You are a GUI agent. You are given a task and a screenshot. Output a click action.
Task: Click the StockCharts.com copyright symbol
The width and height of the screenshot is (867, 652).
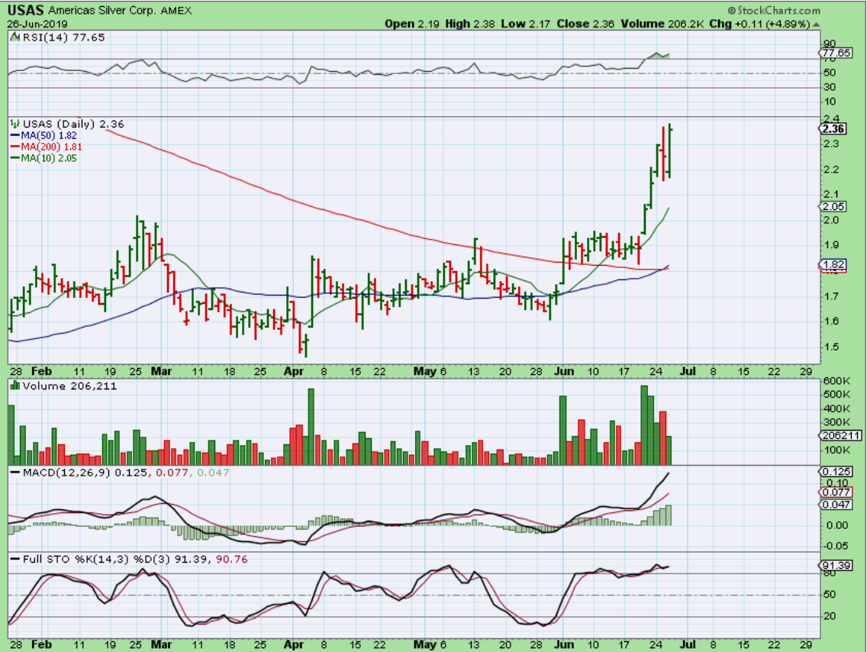pyautogui.click(x=730, y=11)
